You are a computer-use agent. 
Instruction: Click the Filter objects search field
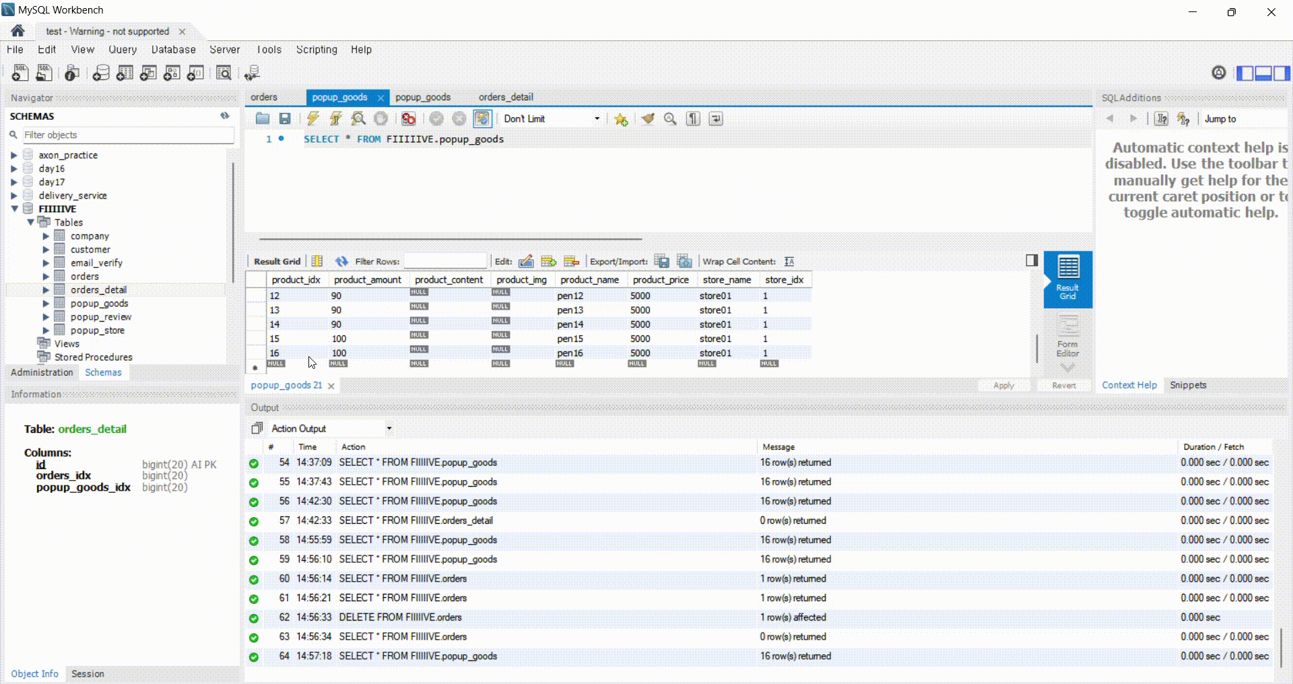(128, 135)
